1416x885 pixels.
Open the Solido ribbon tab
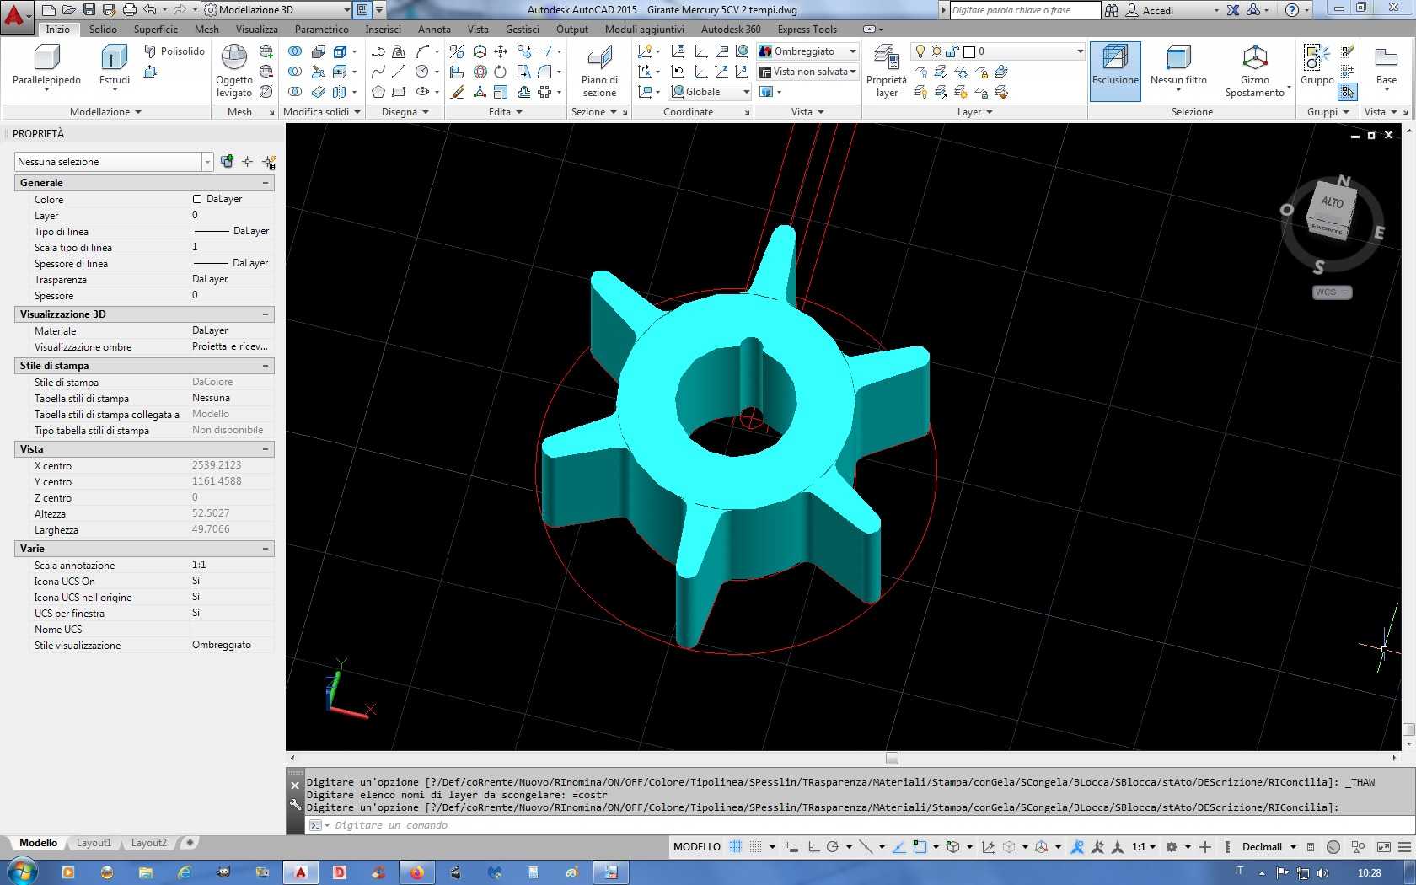[x=103, y=29]
